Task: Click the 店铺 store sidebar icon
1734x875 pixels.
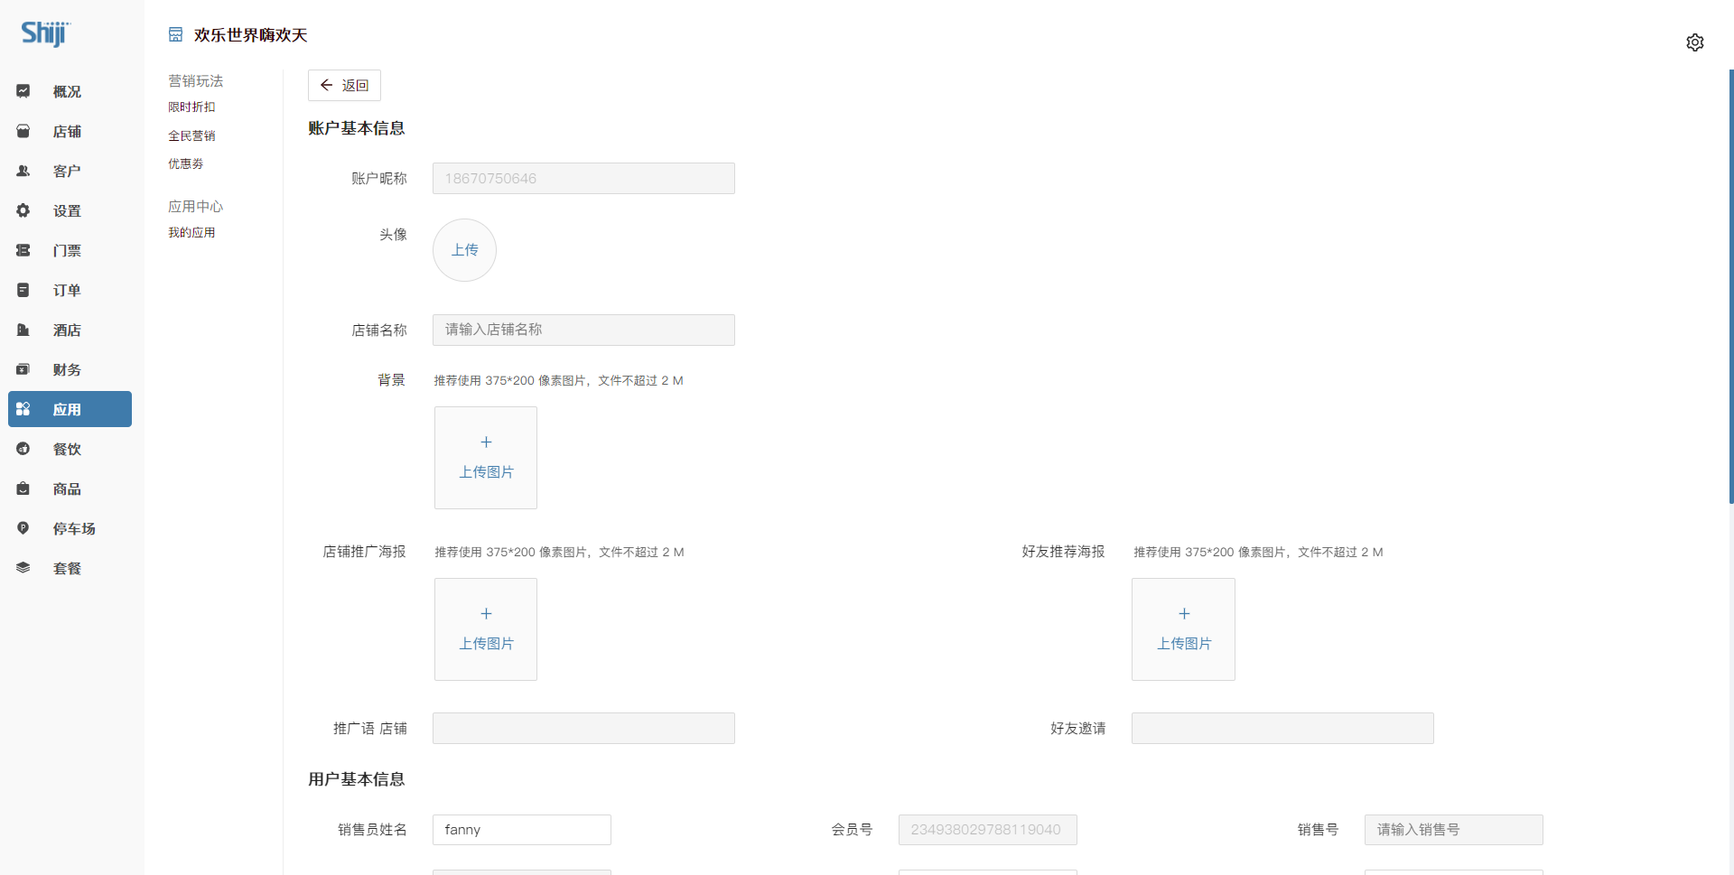Action: pos(23,131)
